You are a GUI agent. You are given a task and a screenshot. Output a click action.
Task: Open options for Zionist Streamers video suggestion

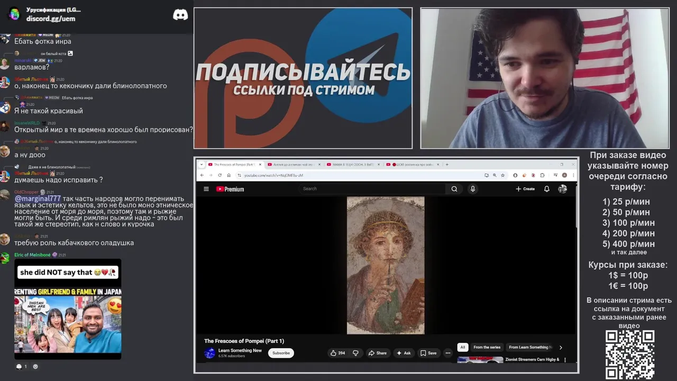pyautogui.click(x=565, y=360)
